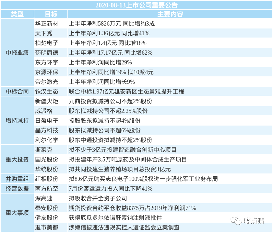
Task: Click text 拟不少于3亿元投建智造融合创新中心项目
Action: coord(123,150)
